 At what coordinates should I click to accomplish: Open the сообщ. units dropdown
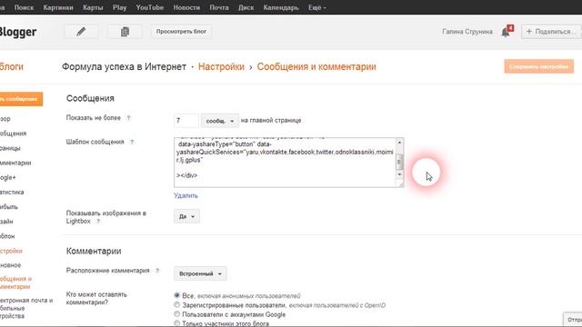point(220,121)
